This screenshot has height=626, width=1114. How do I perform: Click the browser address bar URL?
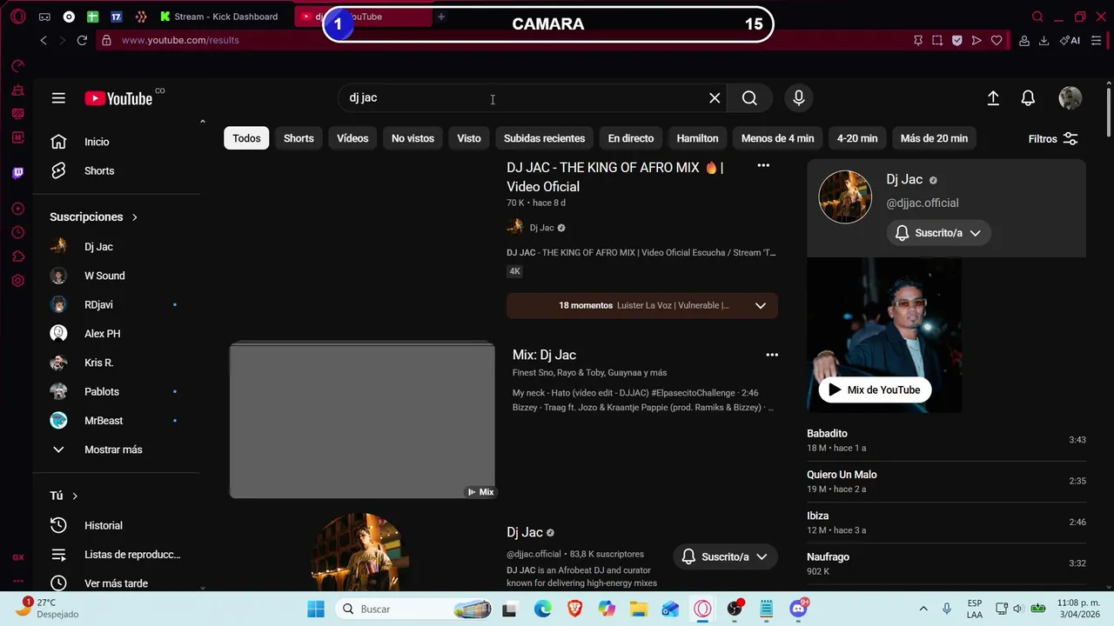click(180, 40)
